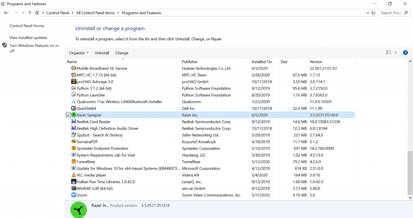Open View installed updates link
This screenshot has height=218, width=413.
29,38
